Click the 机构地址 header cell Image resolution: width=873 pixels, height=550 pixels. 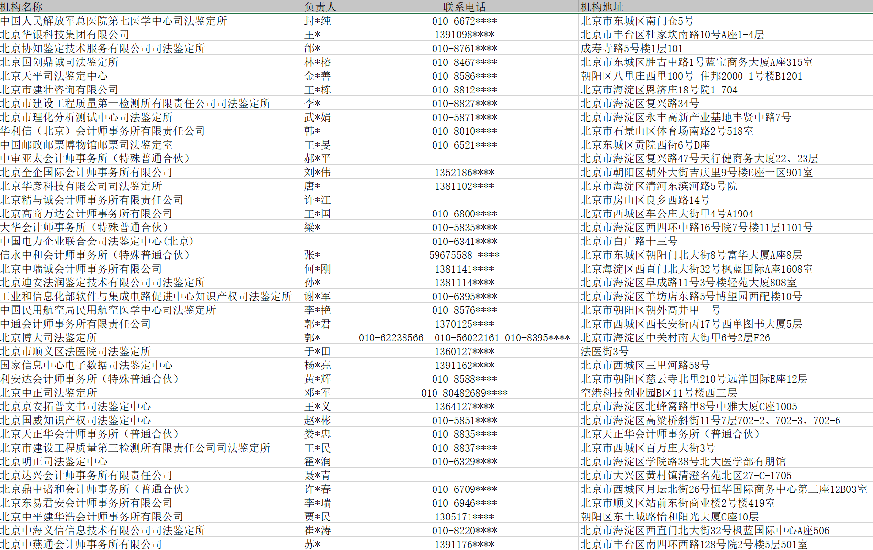pyautogui.click(x=726, y=7)
